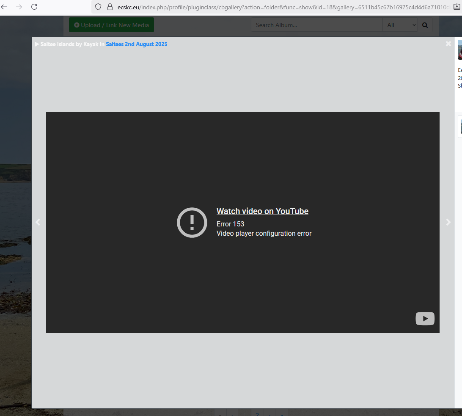
Task: Select the top thumbnail on the right edge
Action: (459, 50)
